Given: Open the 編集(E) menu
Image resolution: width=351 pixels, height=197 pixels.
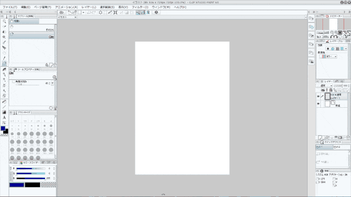Looking at the screenshot, I should [26, 7].
